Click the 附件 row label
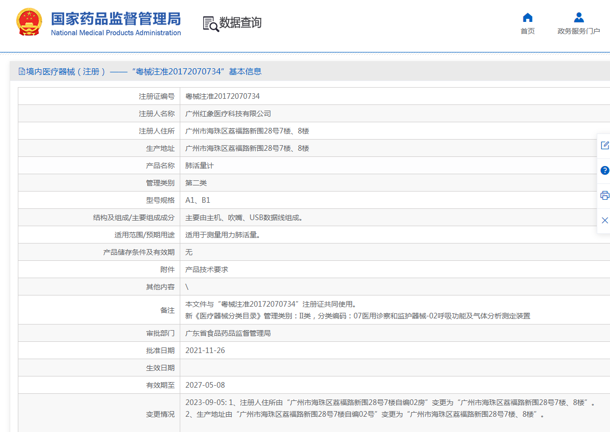 pyautogui.click(x=168, y=269)
